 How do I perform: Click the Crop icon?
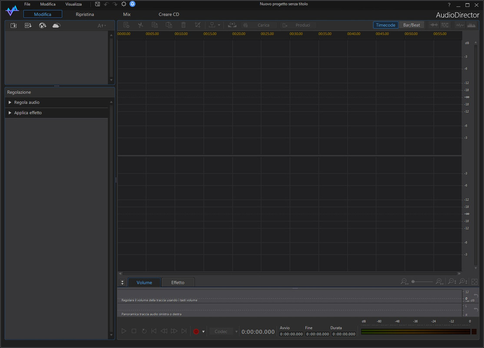[x=198, y=25]
